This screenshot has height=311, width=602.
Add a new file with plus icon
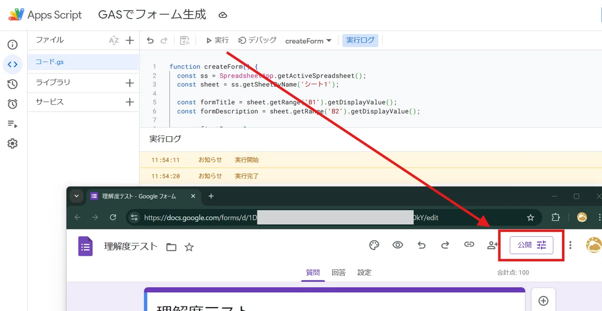click(129, 41)
